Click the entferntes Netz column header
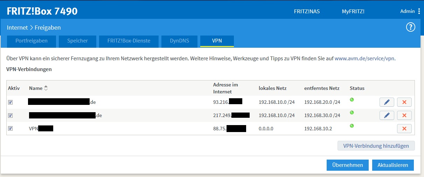424x177 pixels. click(x=322, y=88)
